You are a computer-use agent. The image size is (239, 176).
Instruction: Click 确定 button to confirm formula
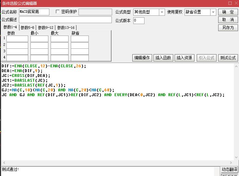point(228,12)
